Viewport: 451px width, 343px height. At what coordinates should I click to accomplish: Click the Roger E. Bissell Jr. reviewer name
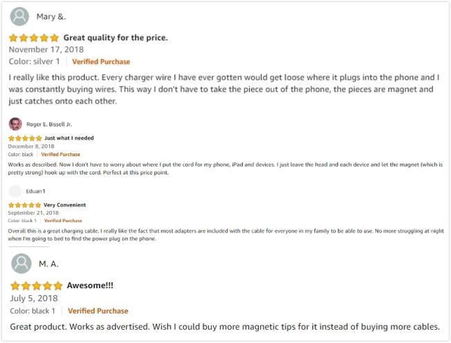[49, 124]
